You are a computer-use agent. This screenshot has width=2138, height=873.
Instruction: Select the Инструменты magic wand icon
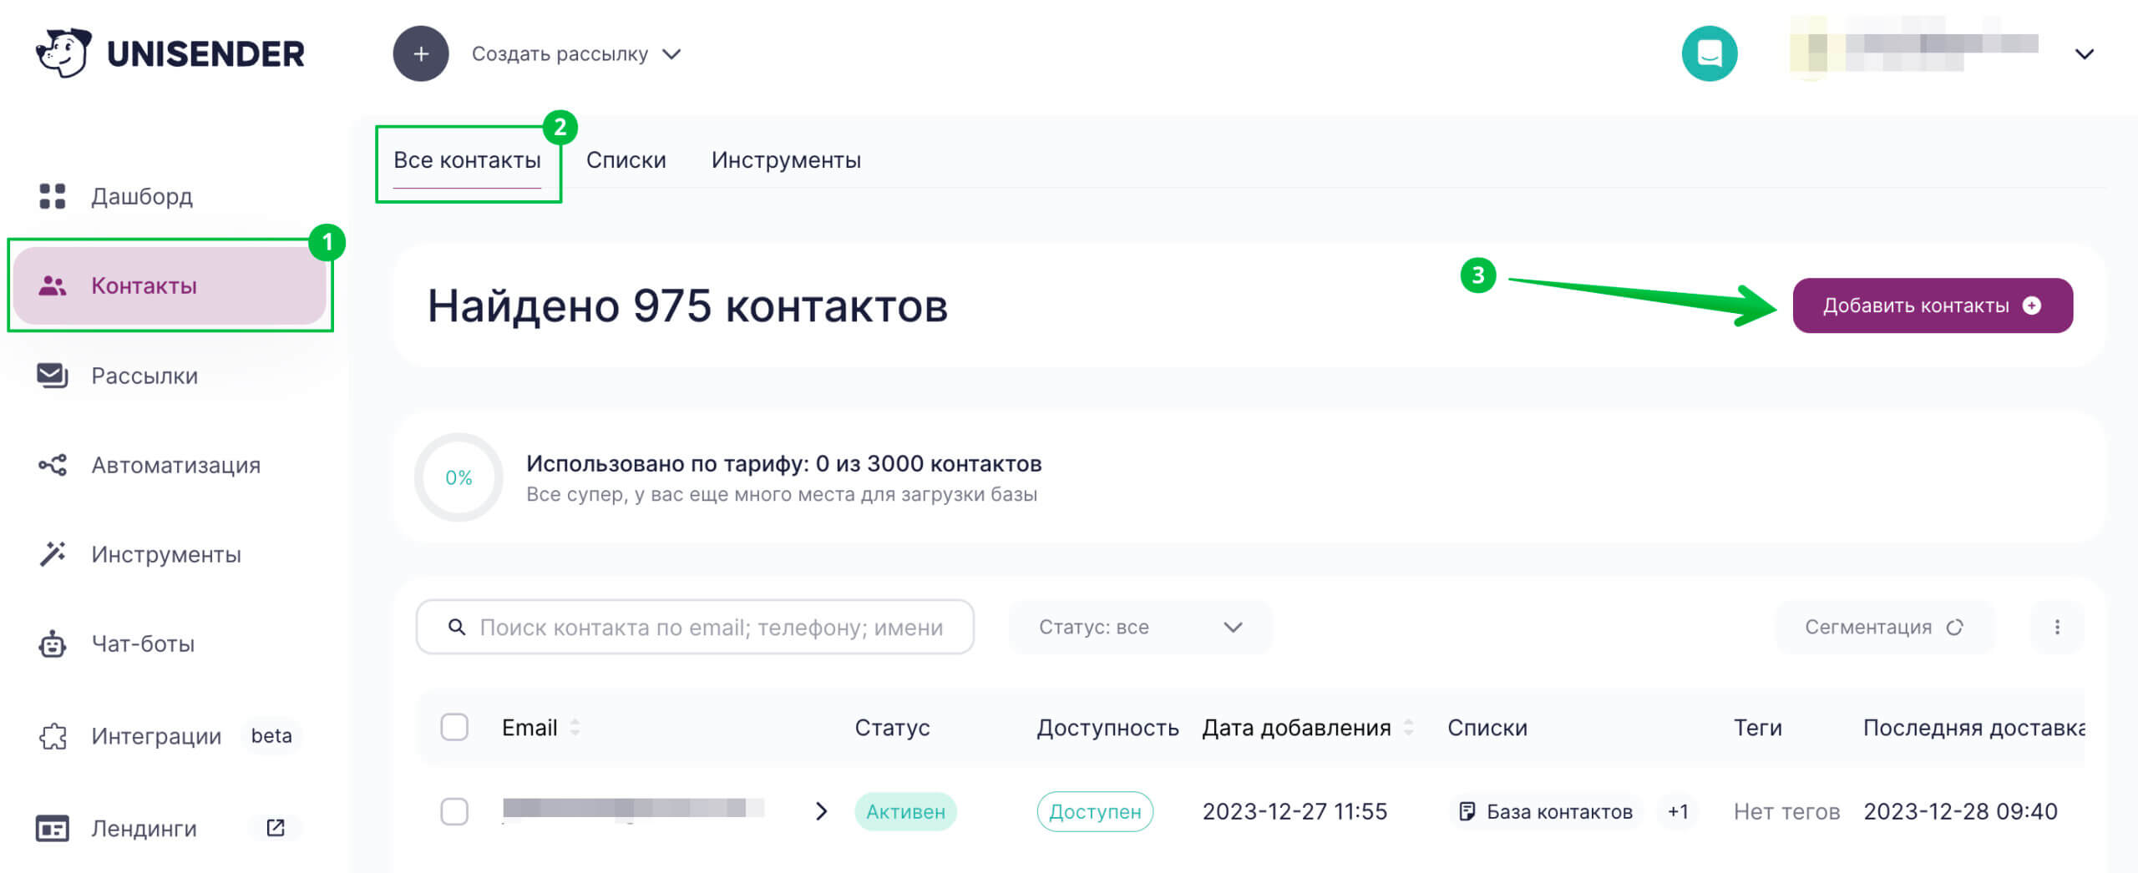click(x=53, y=553)
